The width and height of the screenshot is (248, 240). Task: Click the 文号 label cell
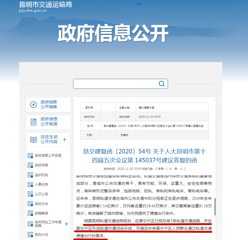pyautogui.click(x=90, y=135)
